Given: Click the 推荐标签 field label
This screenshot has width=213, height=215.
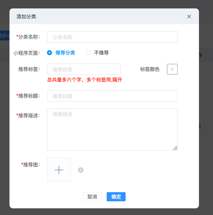Looking at the screenshot, I should point(29,69).
